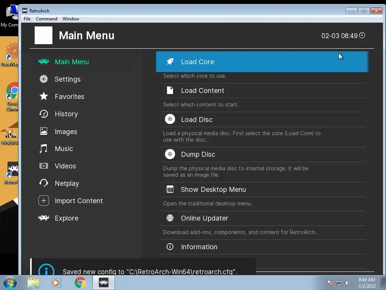386x290 pixels.
Task: Open the Window menu
Action: click(70, 19)
